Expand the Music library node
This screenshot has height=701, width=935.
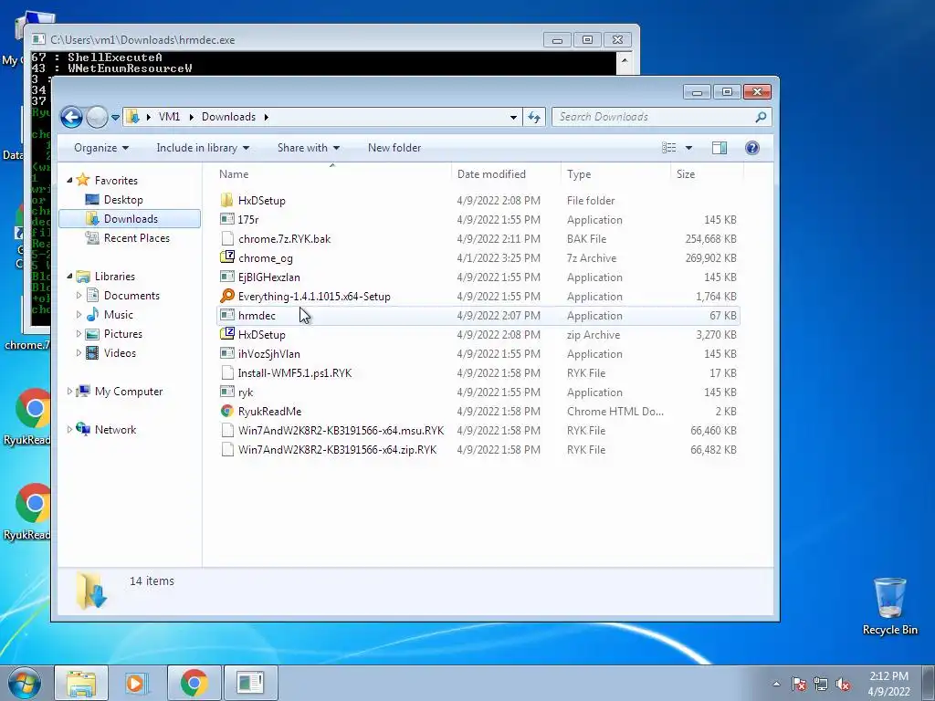79,314
